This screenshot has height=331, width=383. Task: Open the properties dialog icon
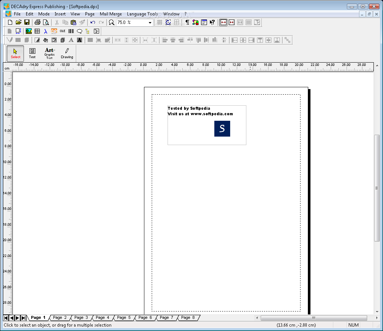point(204,22)
